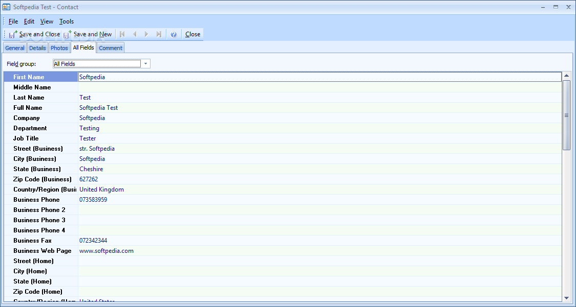Screen dimensions: 576x307
Task: Click the vertical scrollbar thumb
Action: click(x=566, y=115)
